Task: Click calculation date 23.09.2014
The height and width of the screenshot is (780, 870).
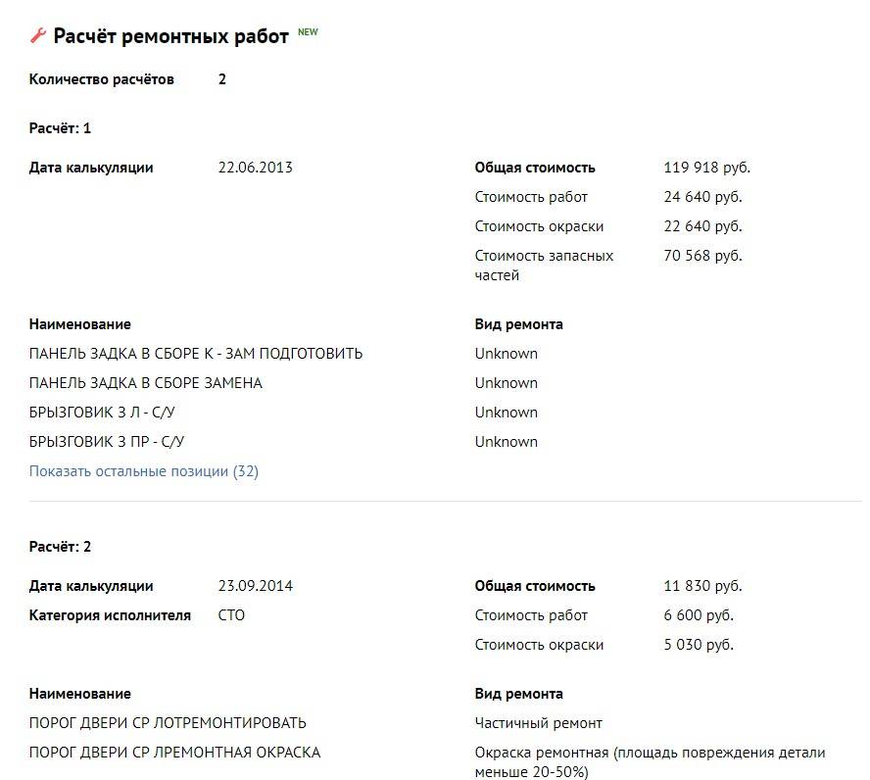Action: (x=255, y=586)
